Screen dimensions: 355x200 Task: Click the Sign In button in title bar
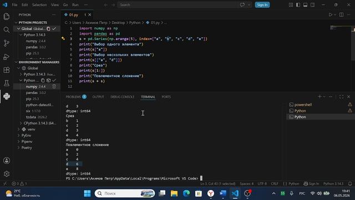262,5
